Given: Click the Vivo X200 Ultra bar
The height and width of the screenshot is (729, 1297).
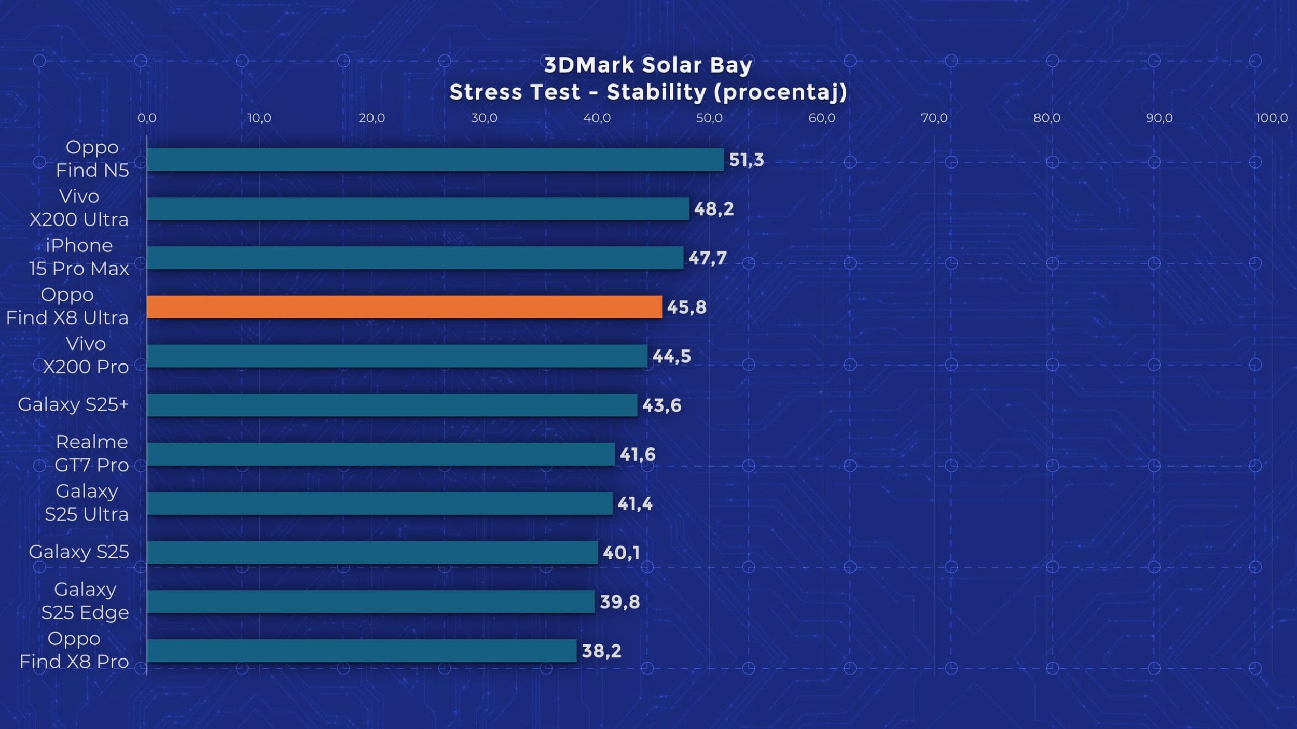Looking at the screenshot, I should click(418, 208).
